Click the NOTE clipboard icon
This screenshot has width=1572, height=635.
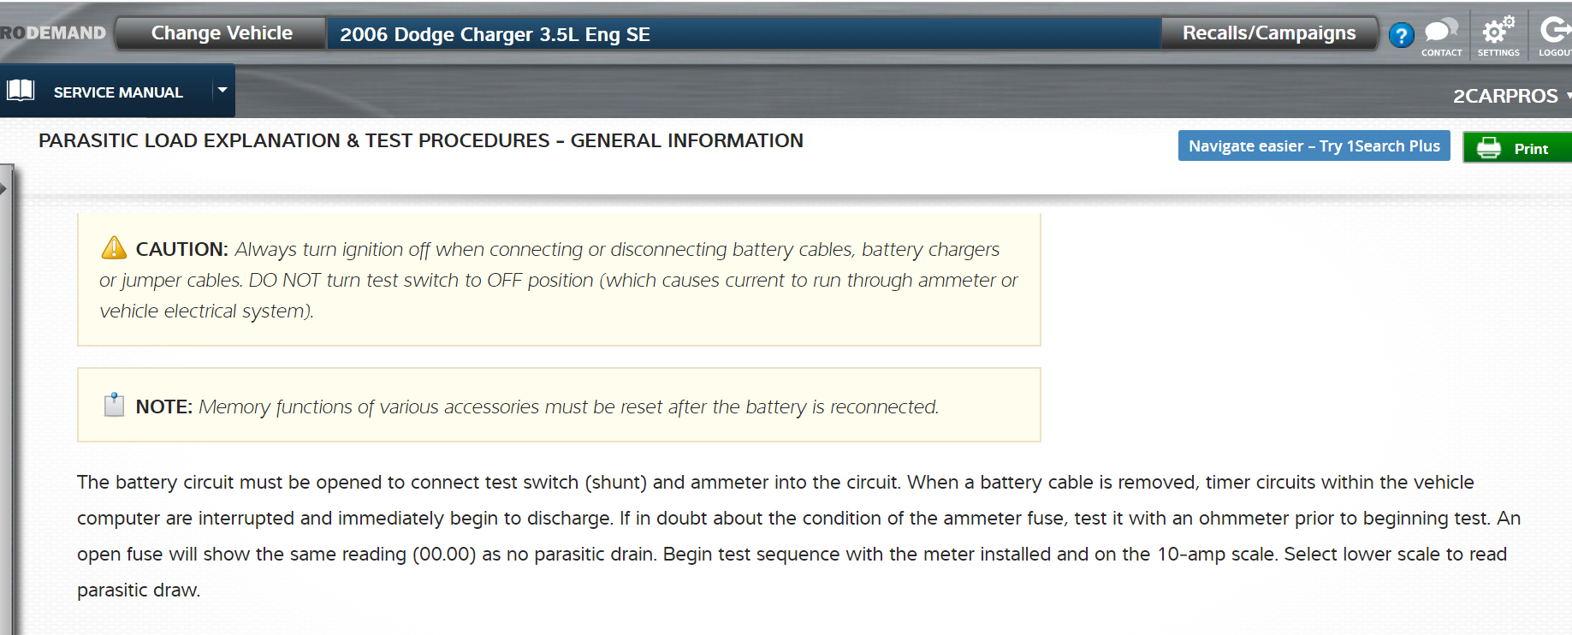pos(114,405)
